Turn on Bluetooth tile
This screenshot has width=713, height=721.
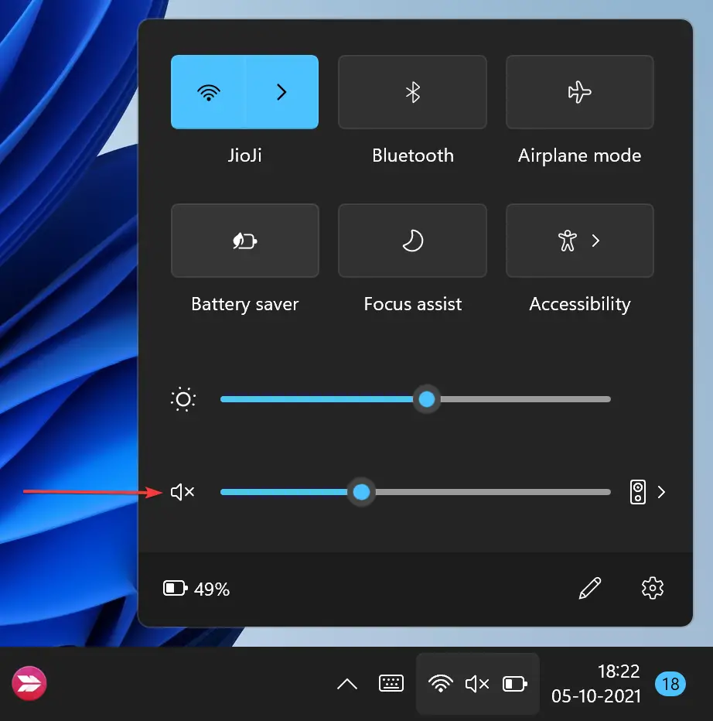412,92
